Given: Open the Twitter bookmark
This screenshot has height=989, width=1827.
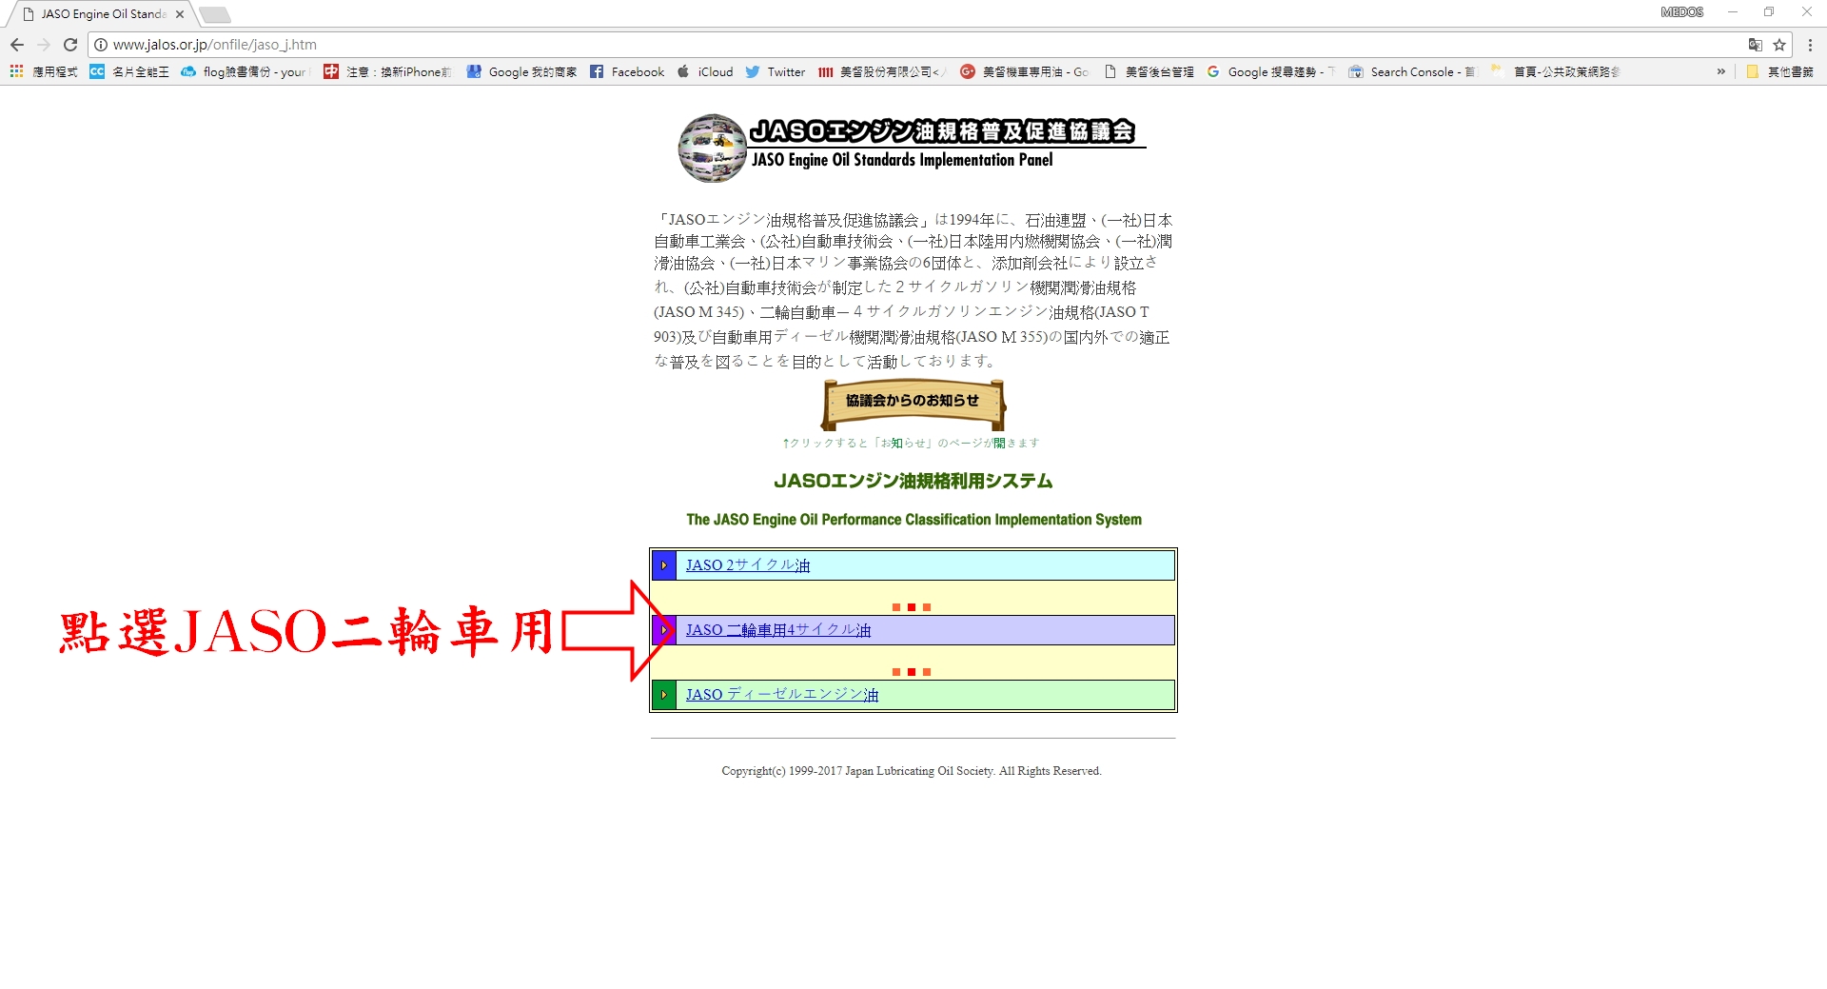Looking at the screenshot, I should point(776,71).
